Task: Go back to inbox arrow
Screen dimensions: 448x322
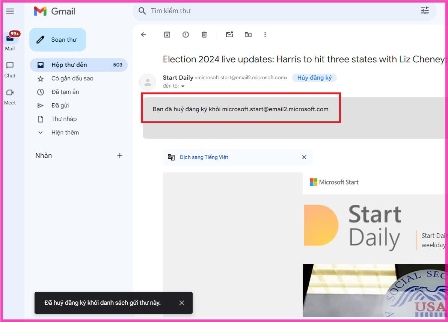Action: (143, 35)
